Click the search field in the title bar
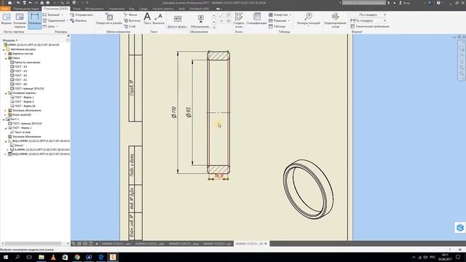This screenshot has width=466, height=262. coord(364,3)
